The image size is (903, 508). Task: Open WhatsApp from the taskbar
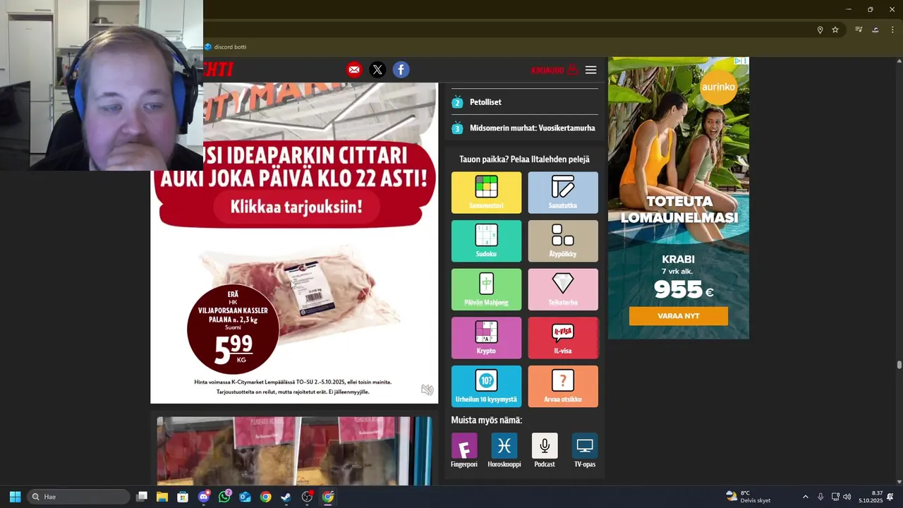[224, 497]
